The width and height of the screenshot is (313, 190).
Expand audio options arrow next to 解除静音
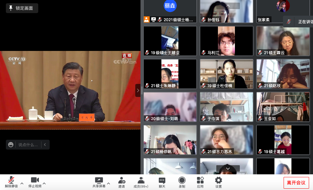[22, 183]
